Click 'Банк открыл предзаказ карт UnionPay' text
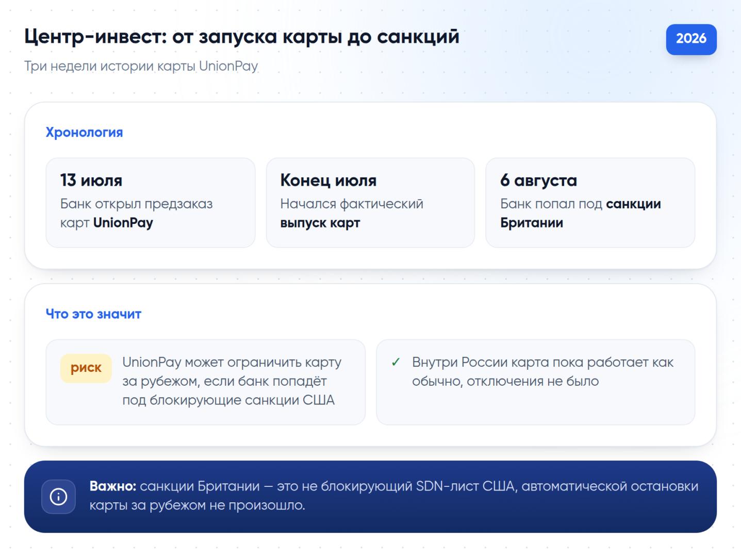 click(136, 214)
